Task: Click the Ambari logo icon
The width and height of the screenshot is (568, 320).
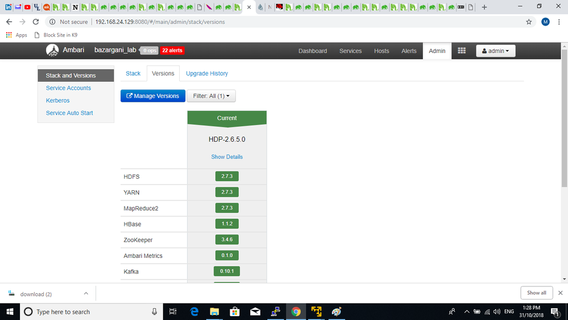Action: (x=52, y=51)
